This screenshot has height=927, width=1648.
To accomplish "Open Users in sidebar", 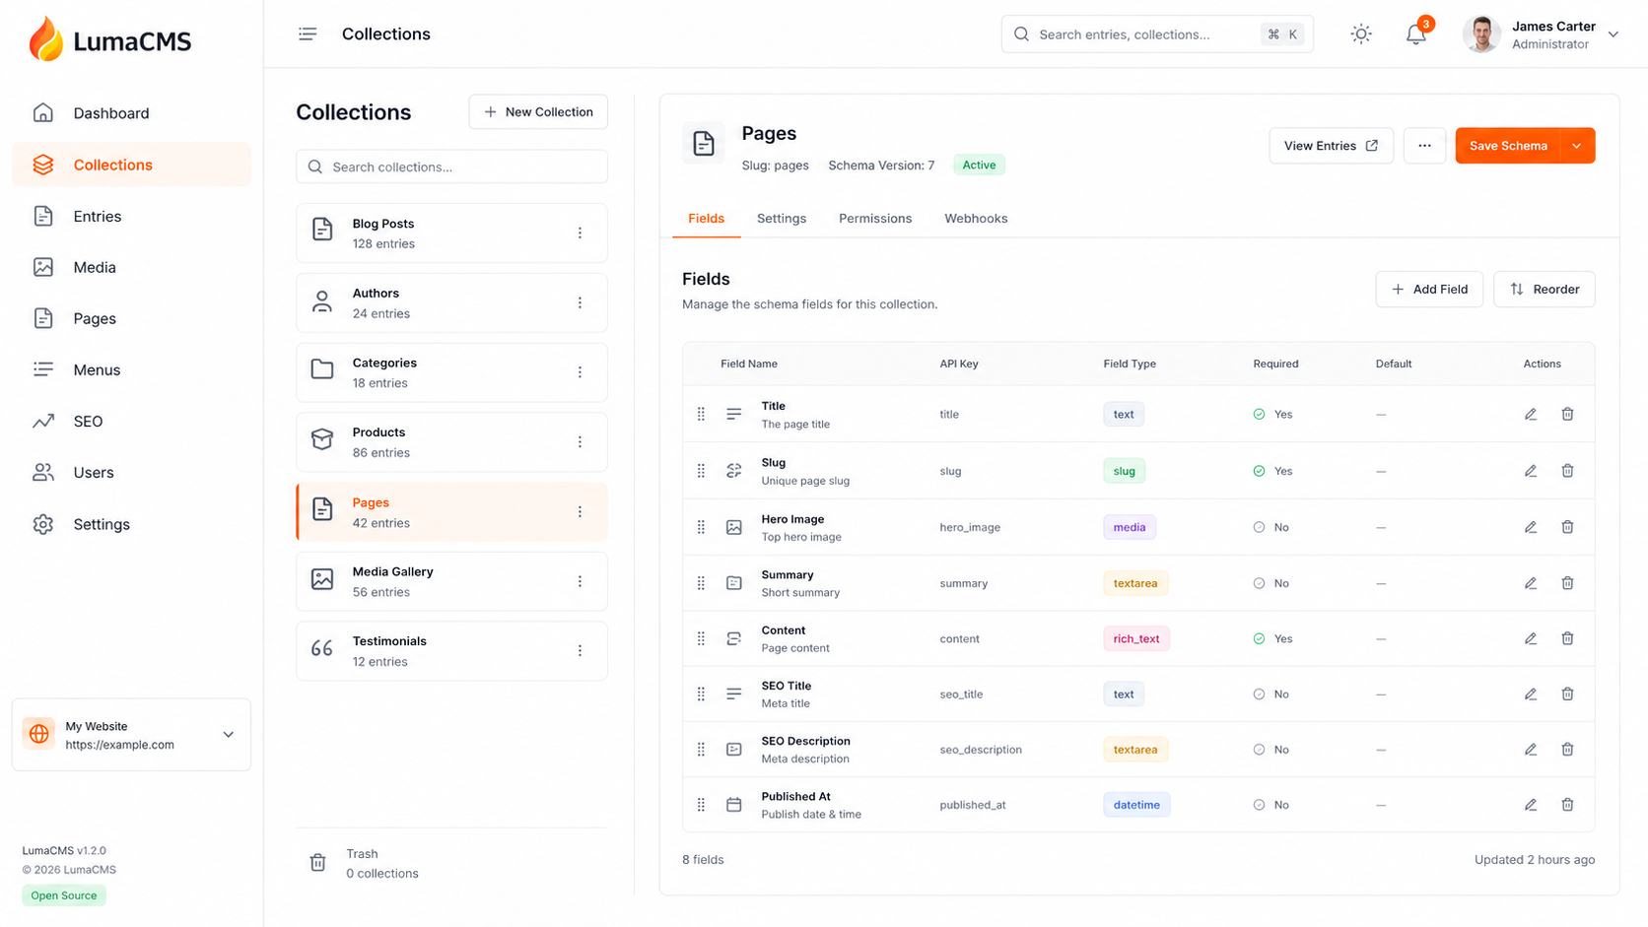I will (x=131, y=472).
